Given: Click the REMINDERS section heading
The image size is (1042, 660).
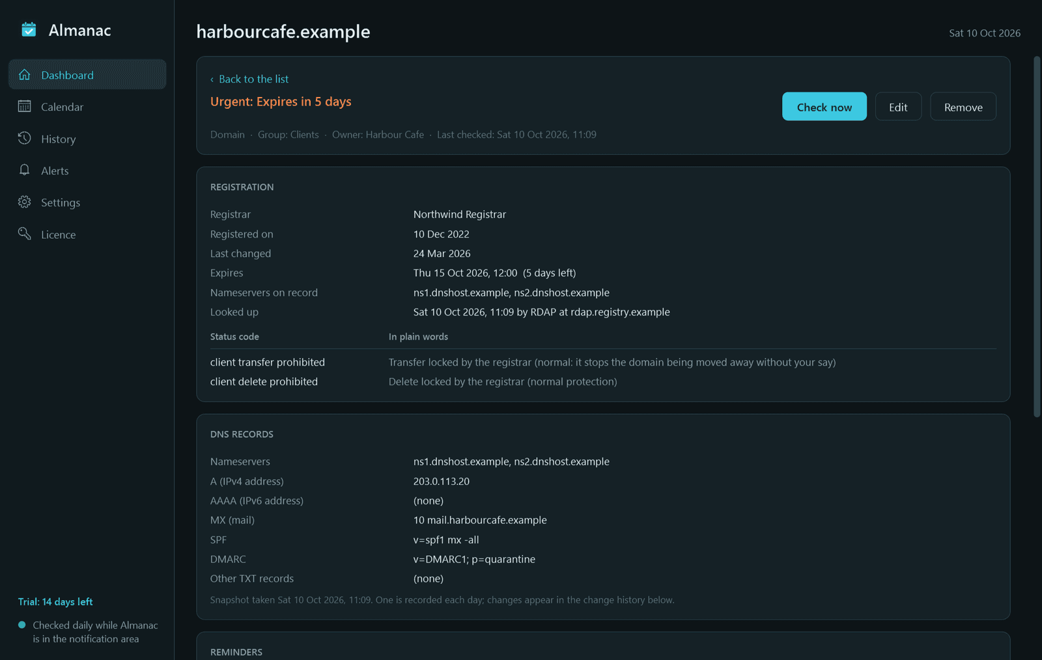Looking at the screenshot, I should [x=236, y=652].
